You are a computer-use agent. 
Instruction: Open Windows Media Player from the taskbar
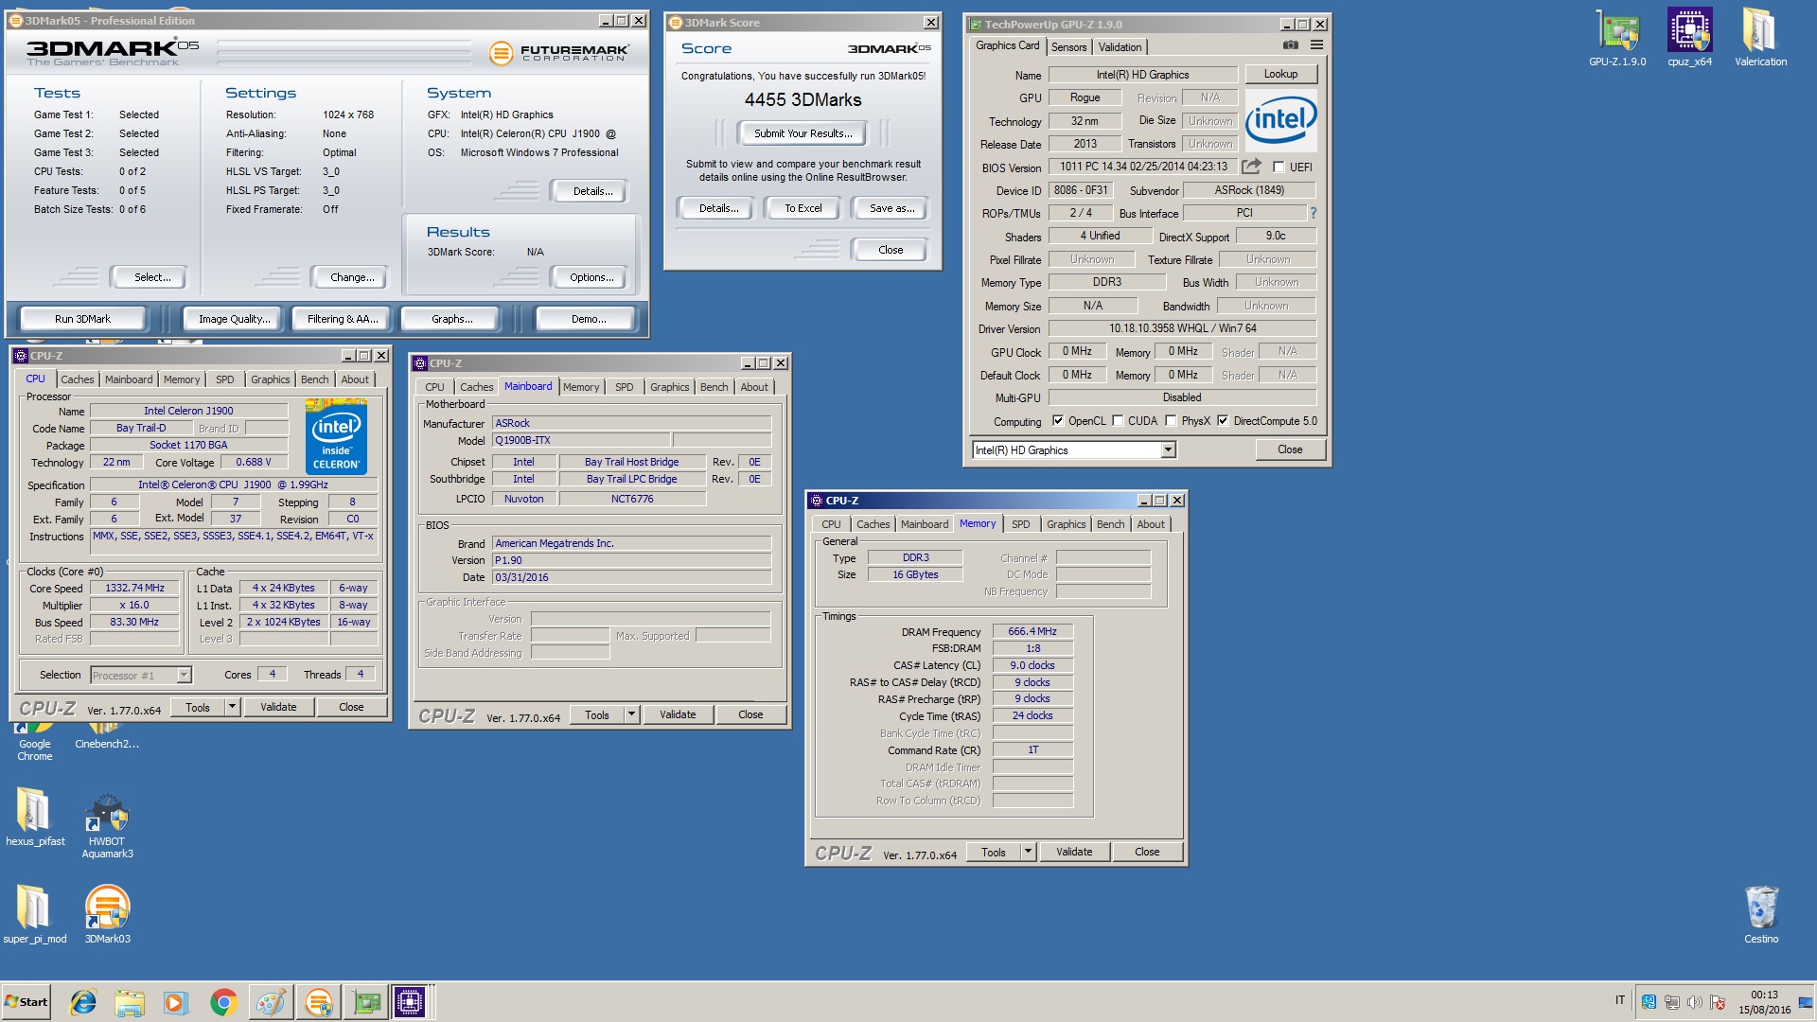point(176,1002)
